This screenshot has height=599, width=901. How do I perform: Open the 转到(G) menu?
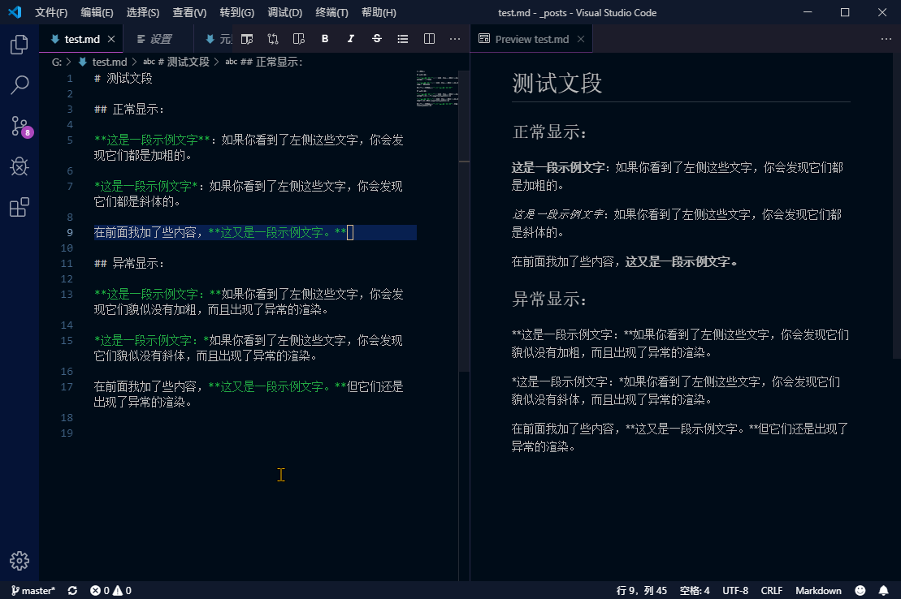[x=236, y=13]
